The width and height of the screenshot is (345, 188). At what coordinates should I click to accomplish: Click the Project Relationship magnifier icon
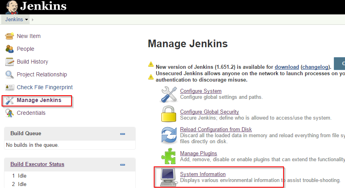click(10, 74)
